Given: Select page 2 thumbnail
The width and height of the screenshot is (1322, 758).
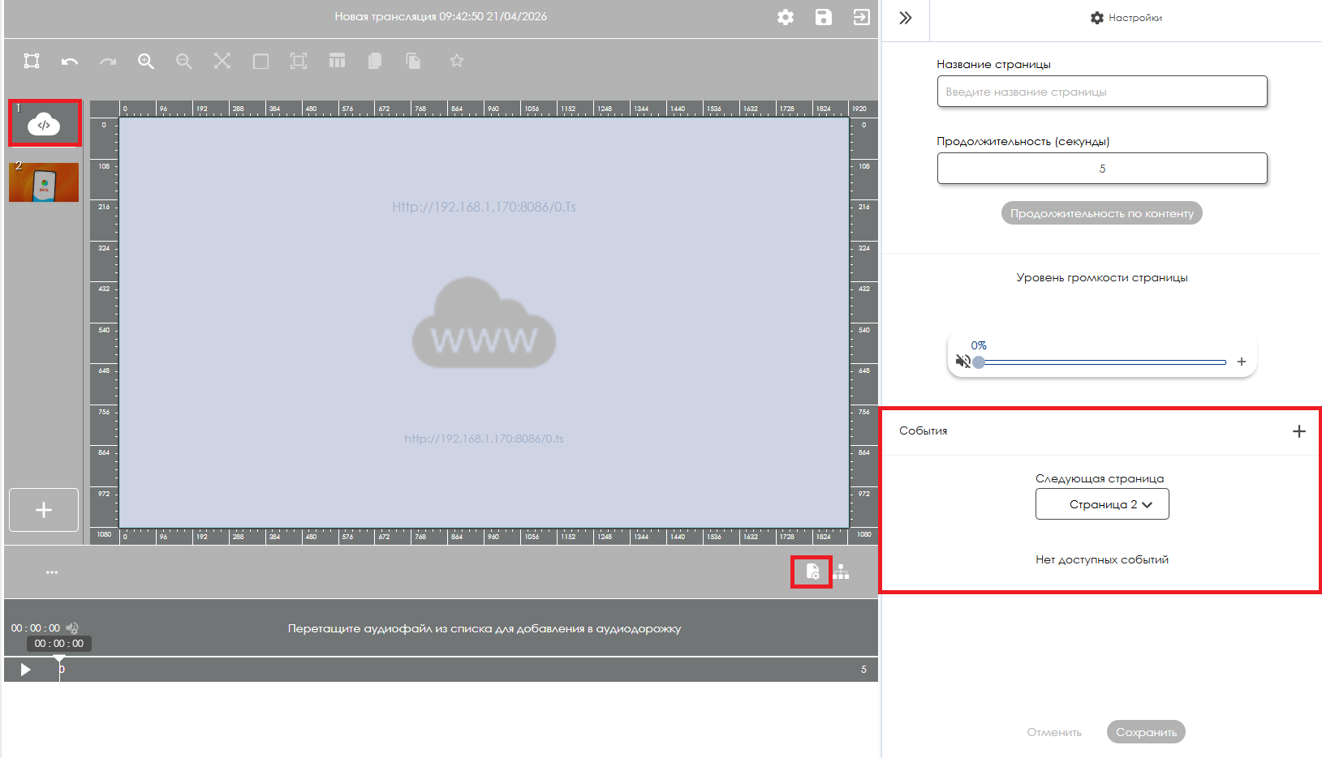Looking at the screenshot, I should click(44, 182).
